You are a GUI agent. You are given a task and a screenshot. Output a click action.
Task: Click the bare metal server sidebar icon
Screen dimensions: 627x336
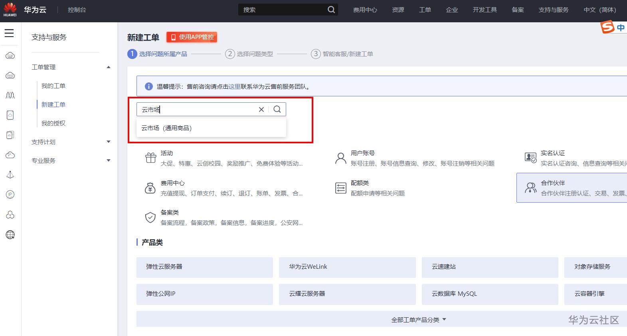[x=10, y=115]
